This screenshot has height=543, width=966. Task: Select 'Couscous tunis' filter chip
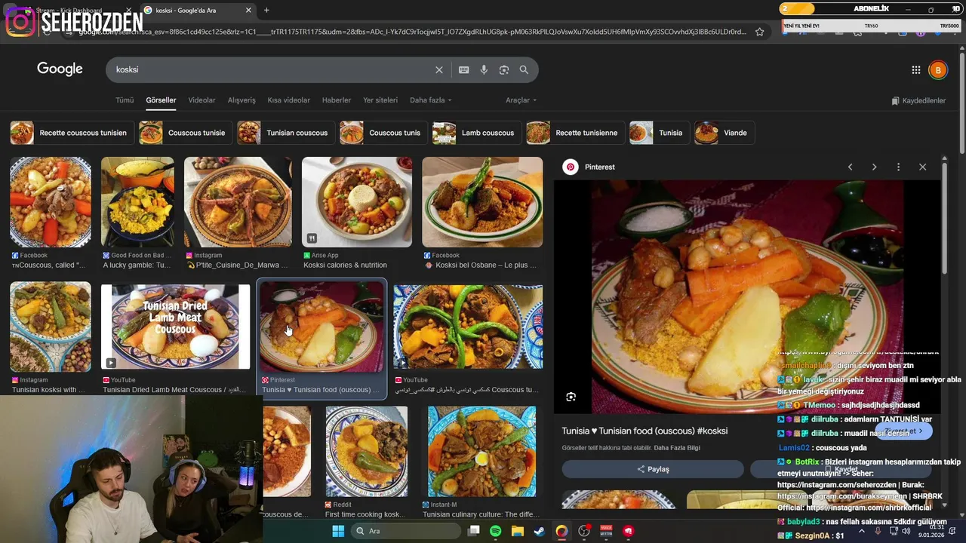(383, 133)
